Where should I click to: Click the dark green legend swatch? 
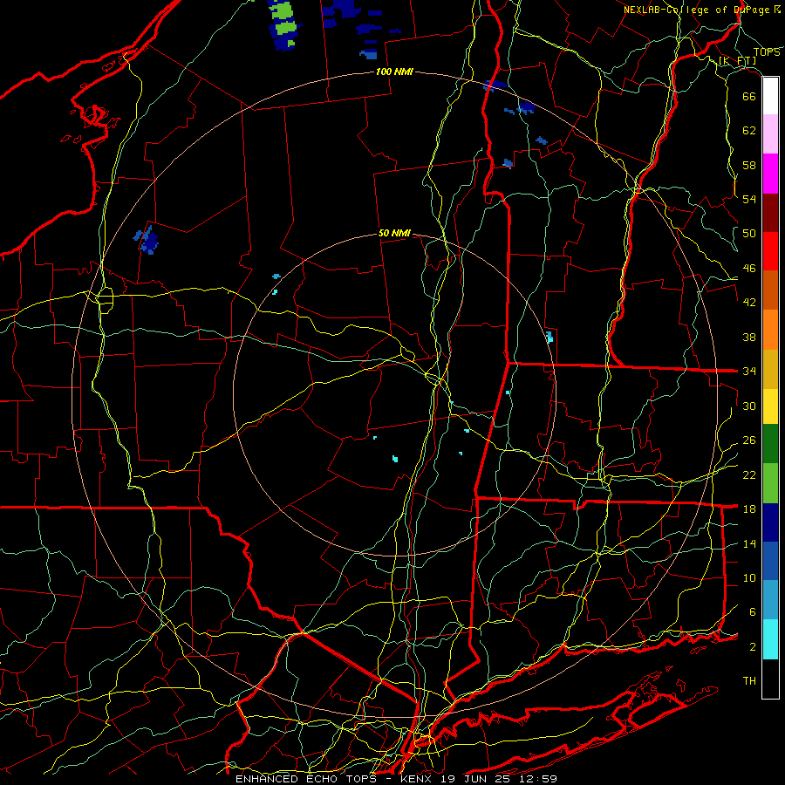(x=770, y=444)
